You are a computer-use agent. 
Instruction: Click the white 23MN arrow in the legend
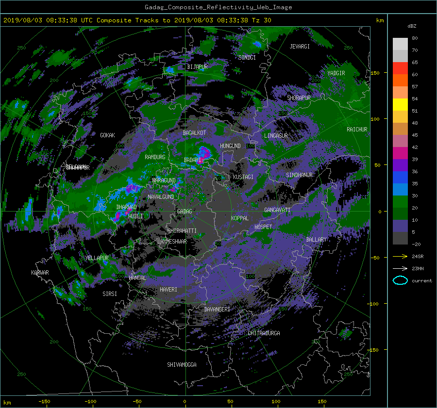[x=400, y=268]
